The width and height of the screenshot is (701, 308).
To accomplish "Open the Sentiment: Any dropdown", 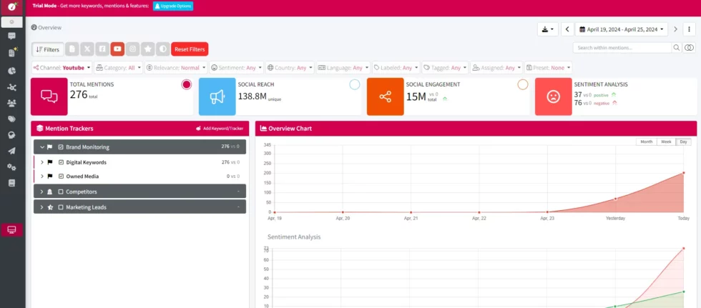I will coord(237,68).
